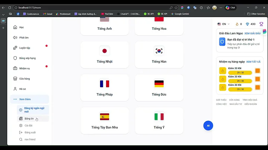Reload the page in browser
Viewport: 268px width, 150px height.
coord(10,8)
